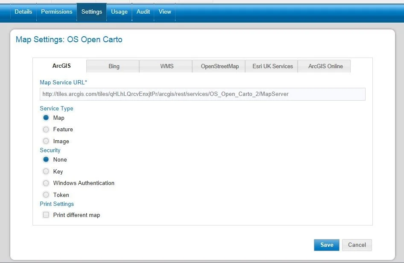Viewport: 404px width, 263px height.
Task: Save the map settings
Action: coord(326,245)
